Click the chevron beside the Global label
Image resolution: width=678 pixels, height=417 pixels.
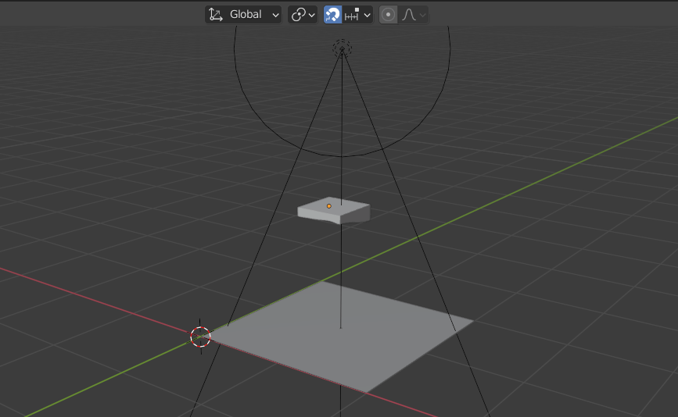tap(274, 14)
